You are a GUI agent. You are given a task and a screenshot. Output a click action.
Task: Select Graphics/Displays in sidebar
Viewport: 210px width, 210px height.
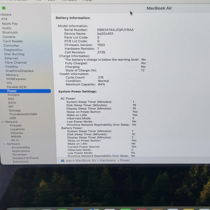[20, 71]
